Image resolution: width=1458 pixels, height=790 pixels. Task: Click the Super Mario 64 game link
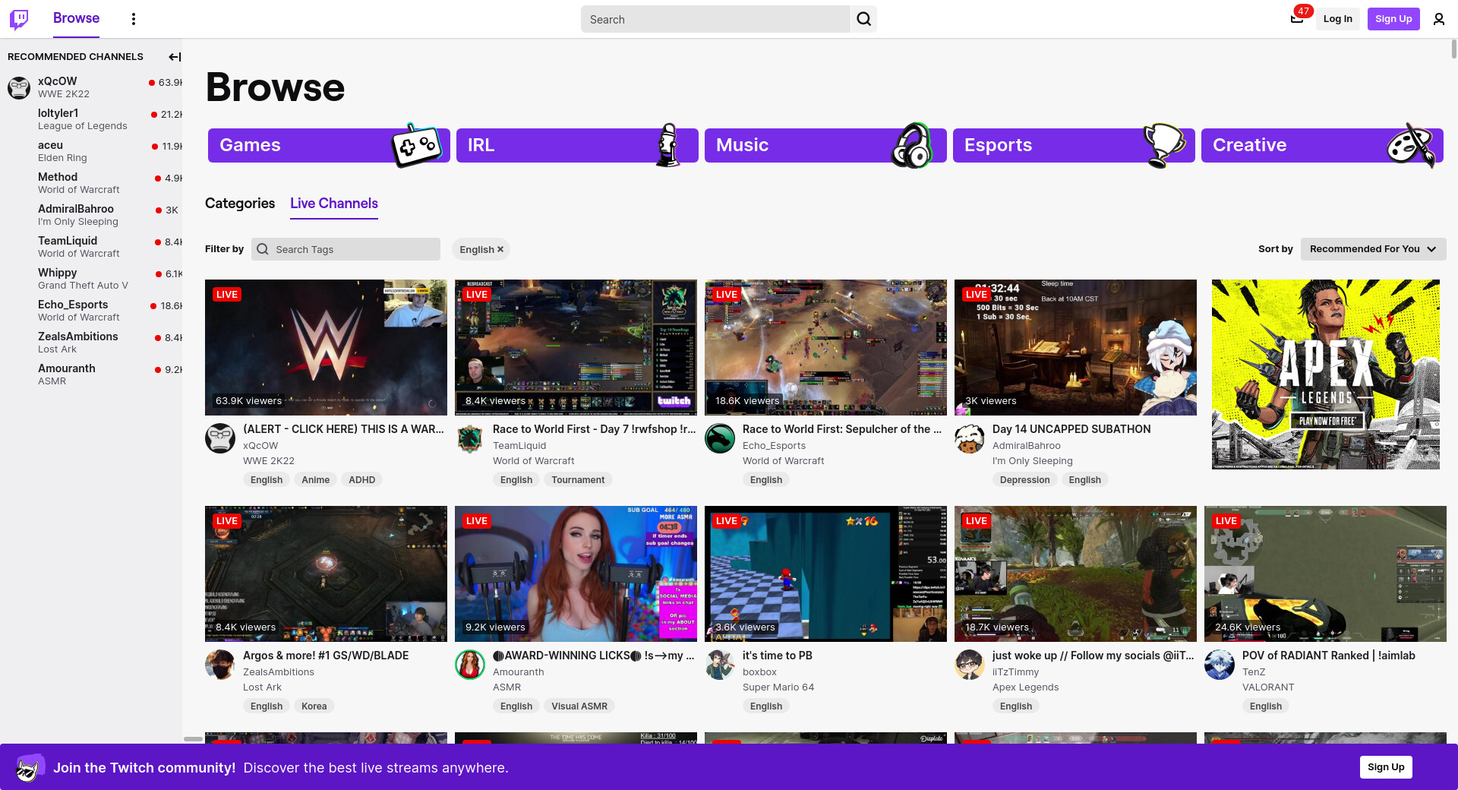click(778, 687)
